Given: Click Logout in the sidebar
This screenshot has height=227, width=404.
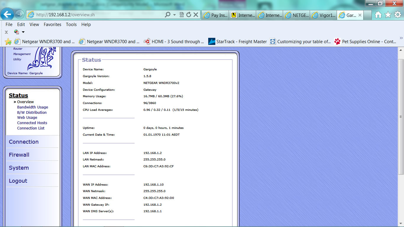Looking at the screenshot, I should pos(18,181).
